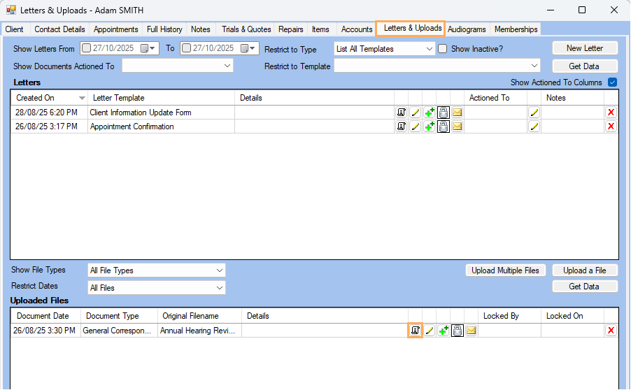Click the New Letter button

coord(584,48)
